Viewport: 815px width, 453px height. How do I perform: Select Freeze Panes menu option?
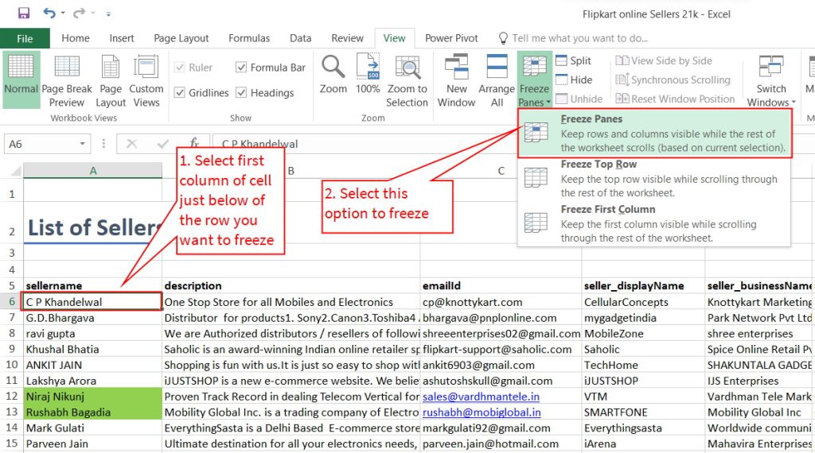[x=655, y=133]
